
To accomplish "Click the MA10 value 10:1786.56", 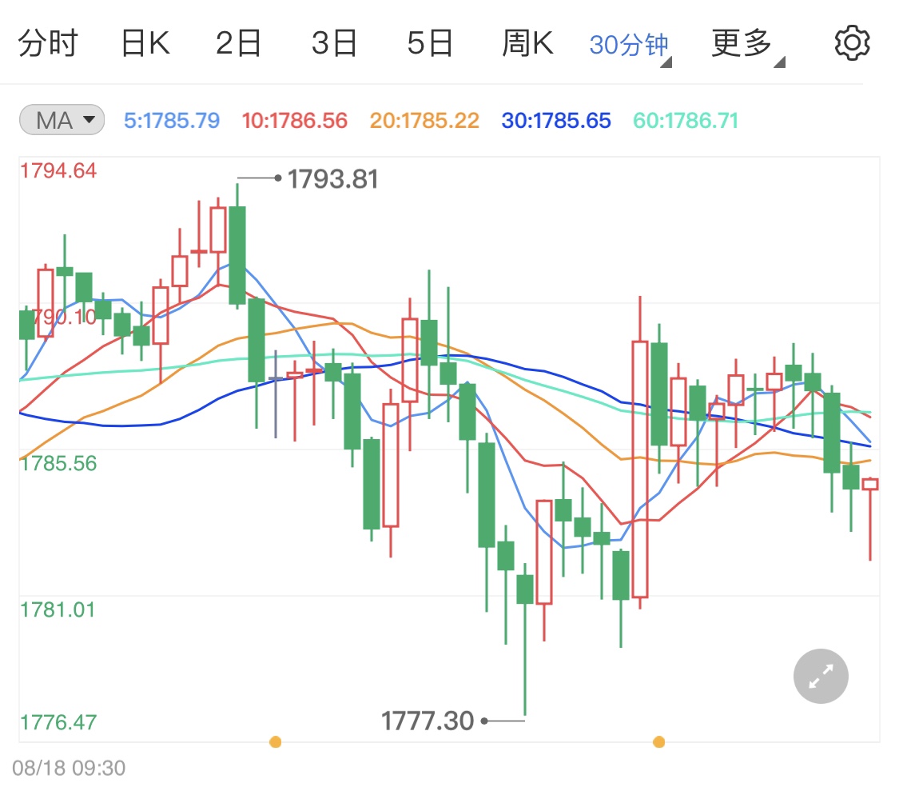I will 295,121.
